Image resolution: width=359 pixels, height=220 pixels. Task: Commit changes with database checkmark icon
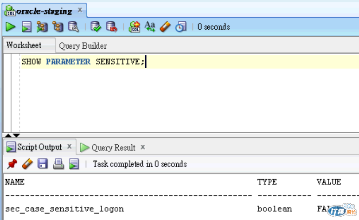click(96, 27)
